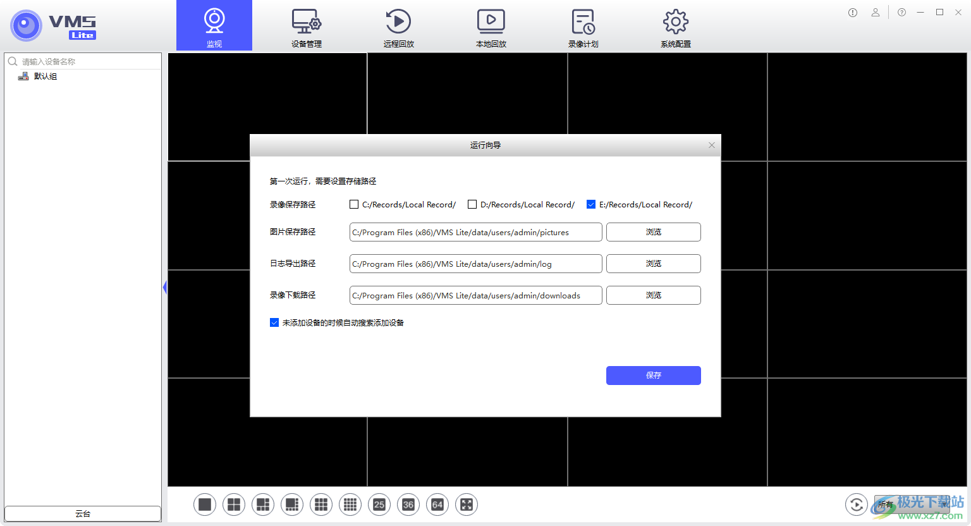The image size is (971, 526).
Task: Click the alarm info icon in title bar
Action: 852,12
